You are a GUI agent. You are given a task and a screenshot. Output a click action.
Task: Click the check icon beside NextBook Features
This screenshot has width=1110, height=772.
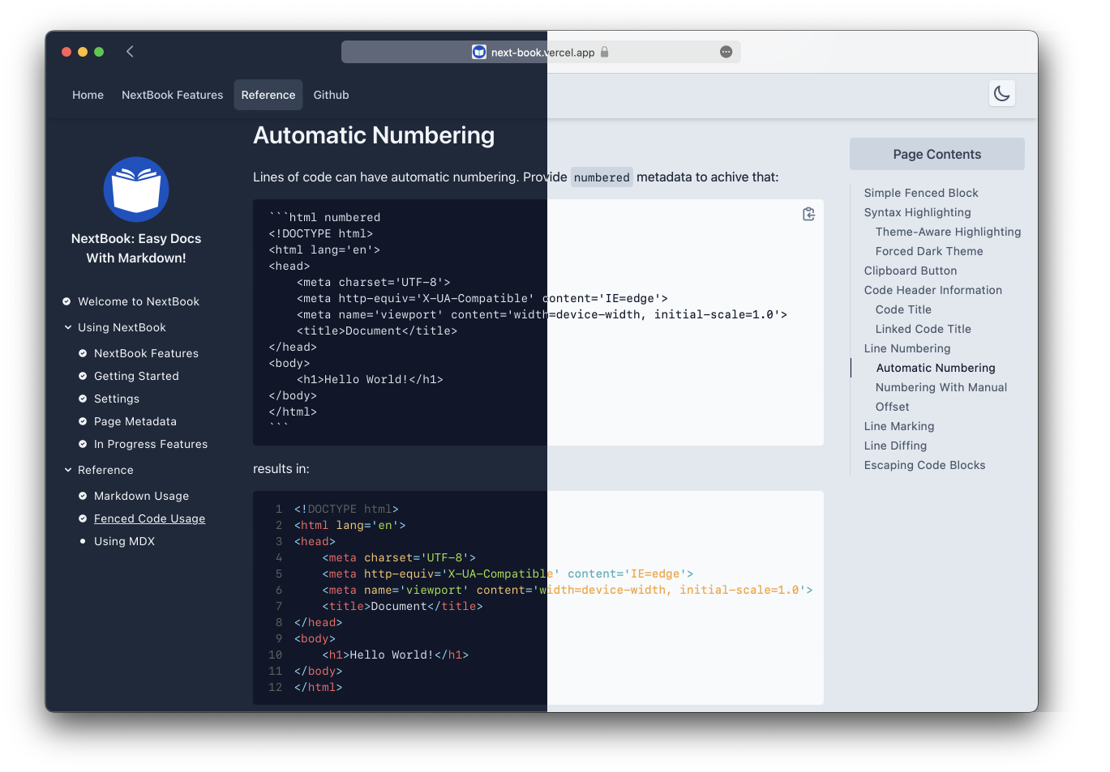click(83, 353)
